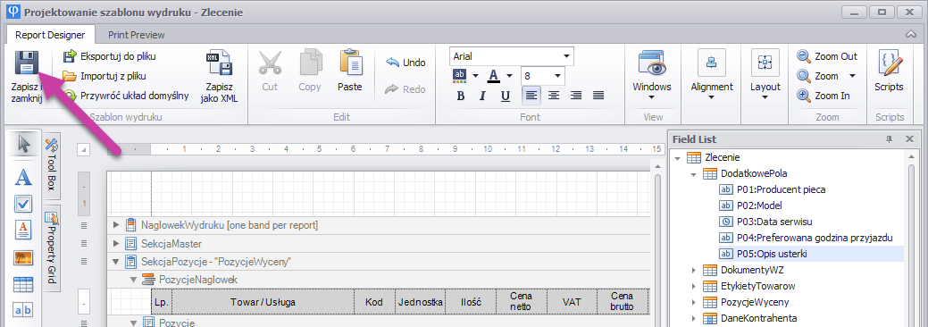This screenshot has height=327, width=928.
Task: Click the Zapisz jako XML icon
Action: (219, 63)
